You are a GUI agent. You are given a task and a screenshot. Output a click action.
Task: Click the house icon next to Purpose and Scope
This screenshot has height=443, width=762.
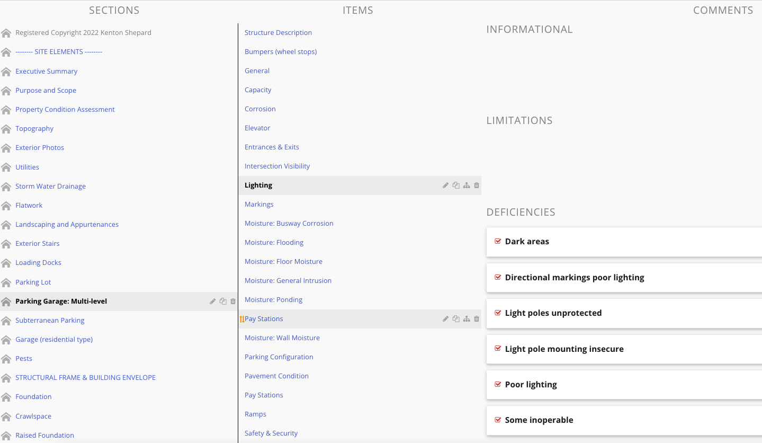point(6,91)
